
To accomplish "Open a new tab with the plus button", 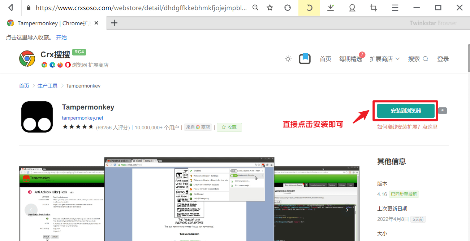I will [114, 23].
